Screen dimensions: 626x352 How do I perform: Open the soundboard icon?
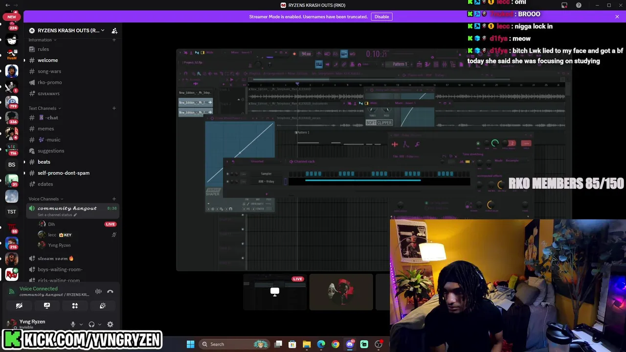point(103,306)
